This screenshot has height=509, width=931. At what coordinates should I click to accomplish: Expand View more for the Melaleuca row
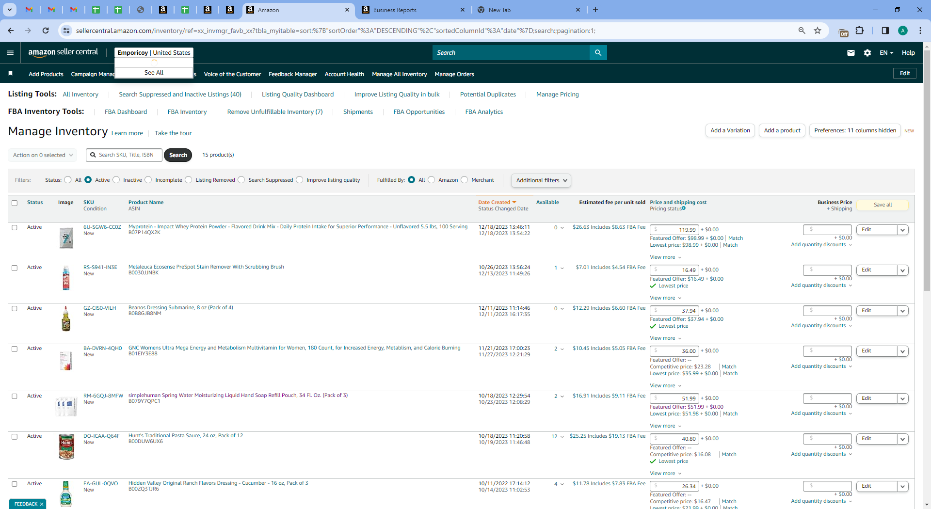pyautogui.click(x=666, y=298)
